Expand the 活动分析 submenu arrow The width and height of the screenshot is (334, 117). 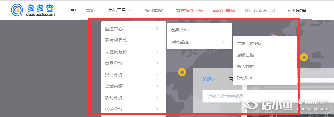click(157, 97)
